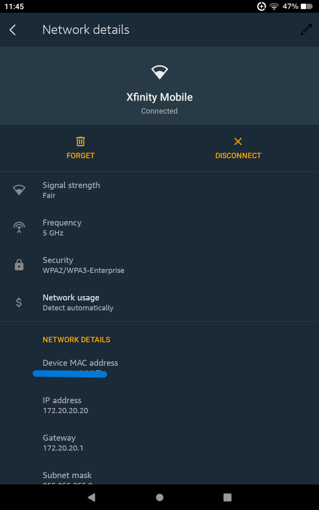Tap the large Wi-Fi icon above Xfinity Mobile

(159, 72)
